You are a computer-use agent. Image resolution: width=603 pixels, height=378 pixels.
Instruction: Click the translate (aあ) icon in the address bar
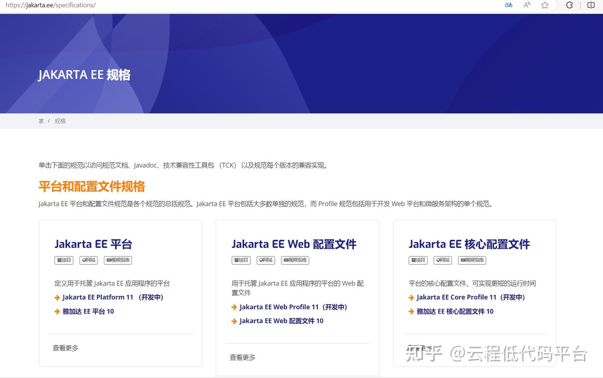[508, 5]
